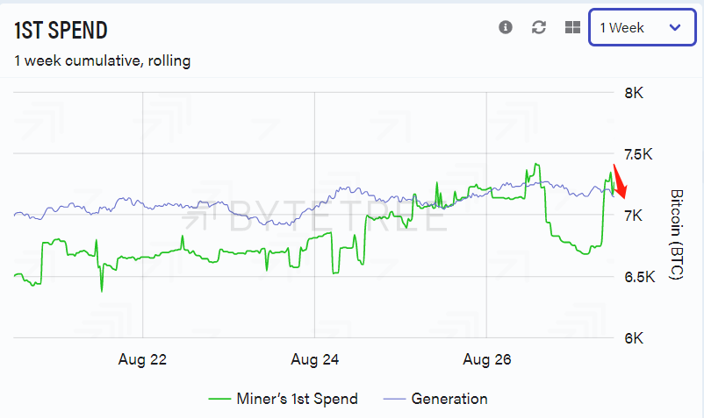704x418 pixels.
Task: Select the Aug 26 axis label
Action: pos(487,359)
